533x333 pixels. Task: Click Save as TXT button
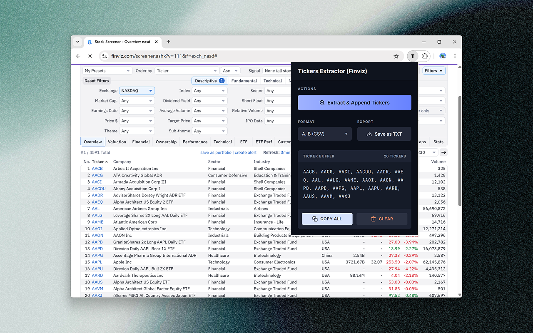pyautogui.click(x=384, y=134)
